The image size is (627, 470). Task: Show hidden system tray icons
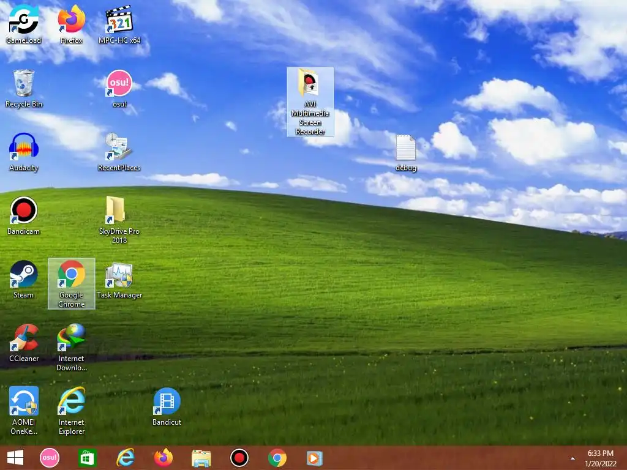pos(573,458)
